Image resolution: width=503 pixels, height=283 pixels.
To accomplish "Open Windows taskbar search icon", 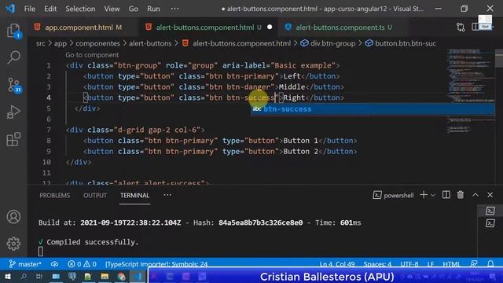I will 24,277.
